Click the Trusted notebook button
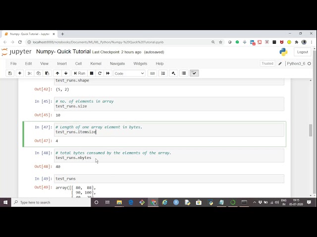The height and width of the screenshot is (237, 317). (267, 64)
